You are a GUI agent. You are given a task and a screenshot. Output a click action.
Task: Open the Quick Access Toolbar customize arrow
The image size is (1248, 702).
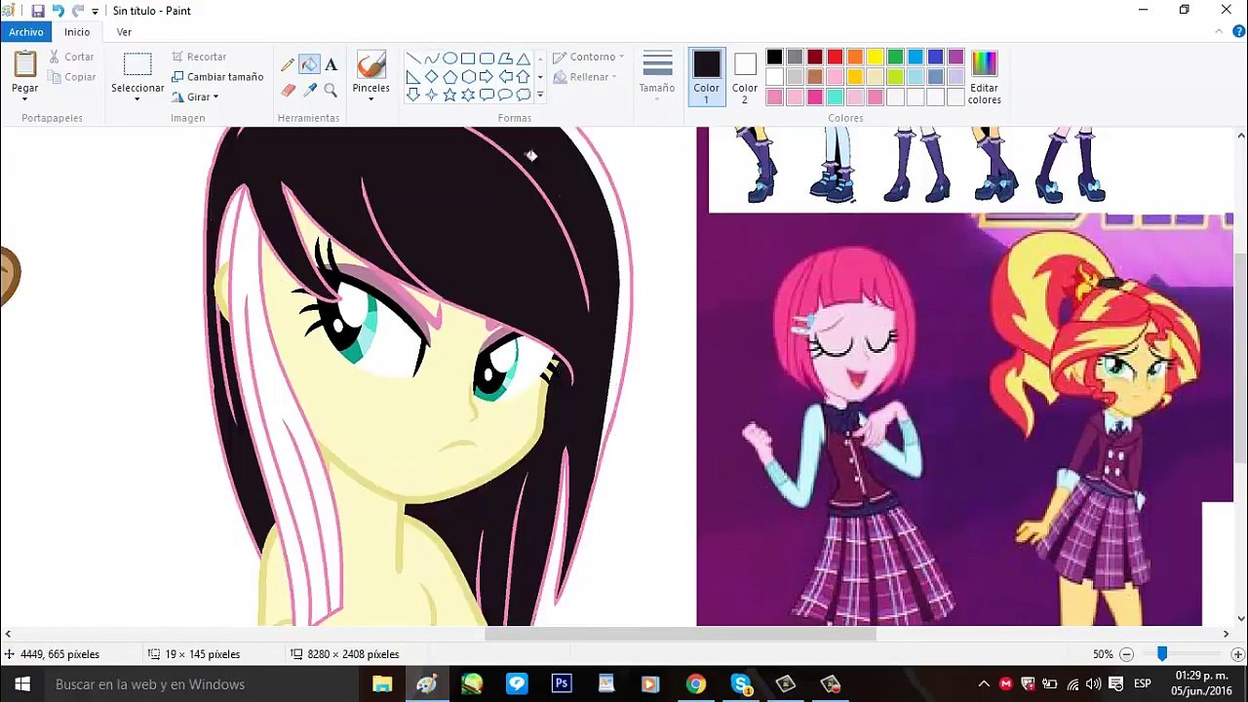click(96, 11)
